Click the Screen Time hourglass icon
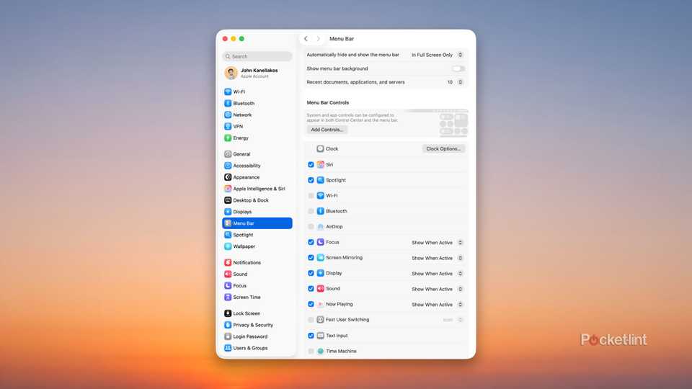Image resolution: width=692 pixels, height=389 pixels. tap(228, 298)
